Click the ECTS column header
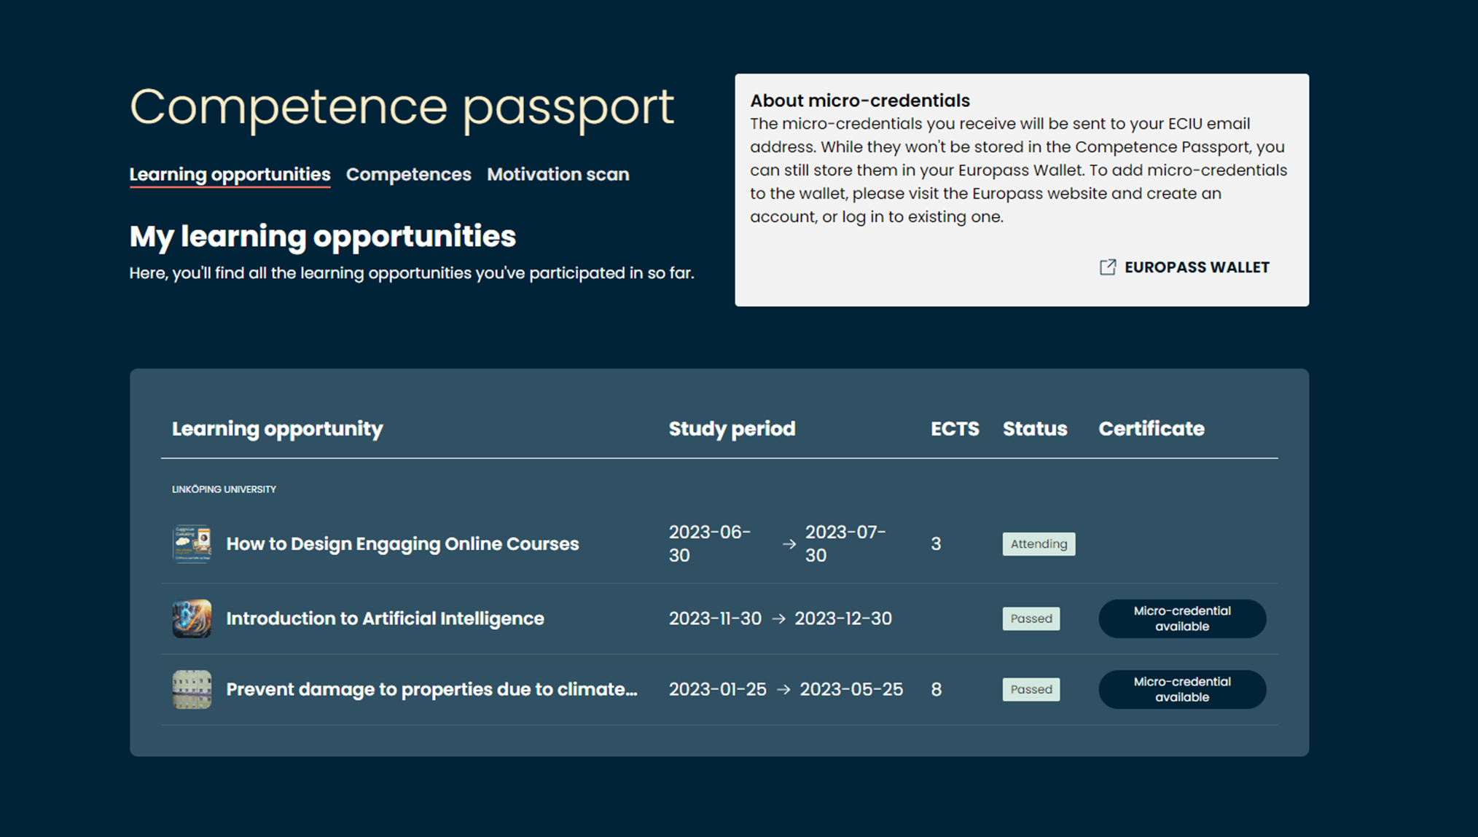 pos(954,429)
